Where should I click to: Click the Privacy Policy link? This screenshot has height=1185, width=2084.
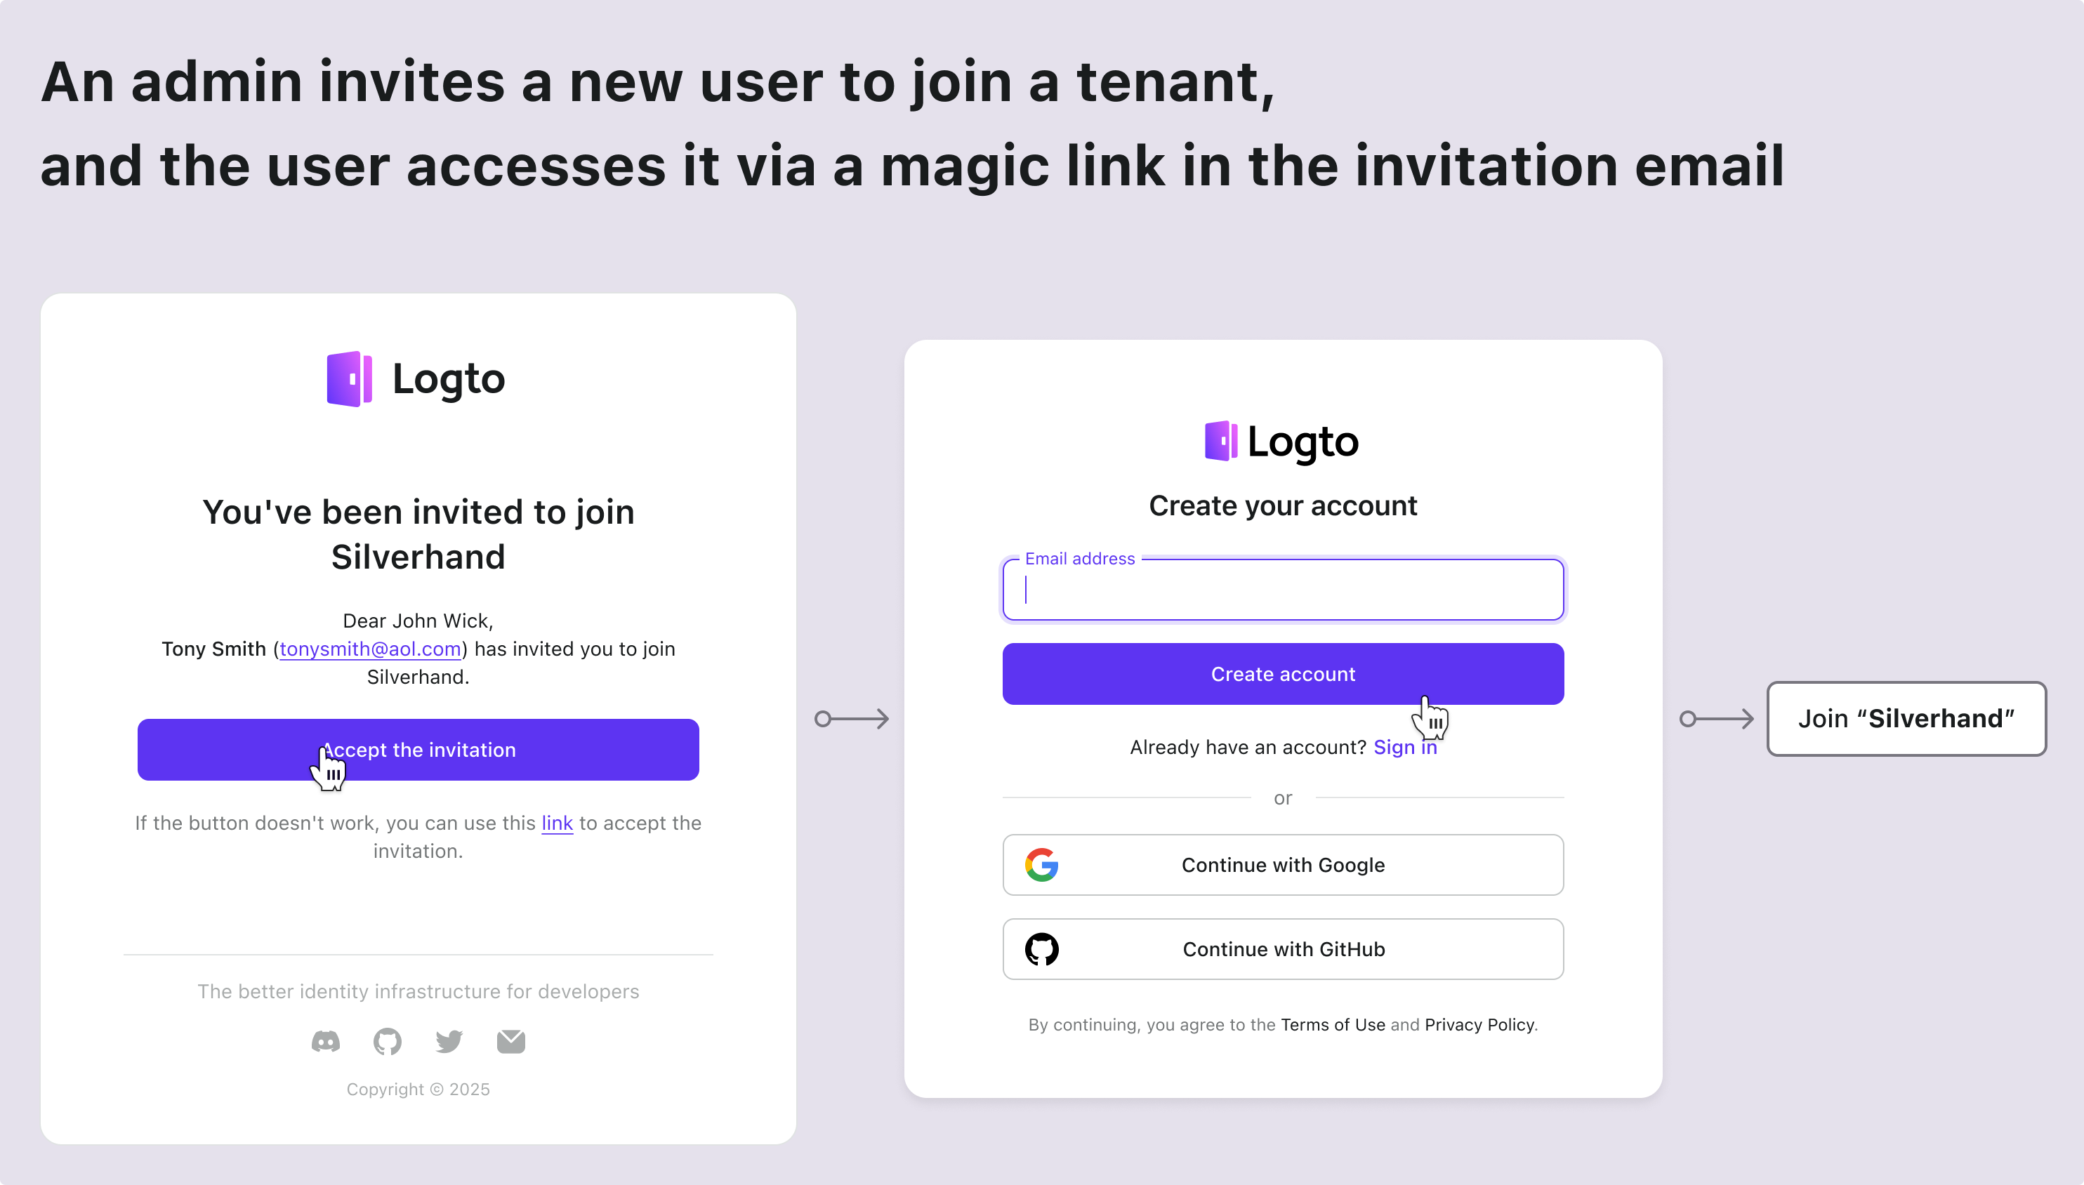[x=1480, y=1025]
